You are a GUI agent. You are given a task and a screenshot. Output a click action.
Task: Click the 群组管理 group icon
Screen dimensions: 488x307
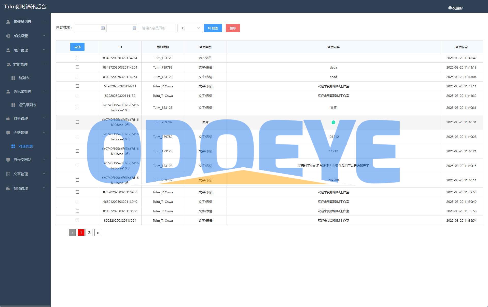tap(8, 64)
